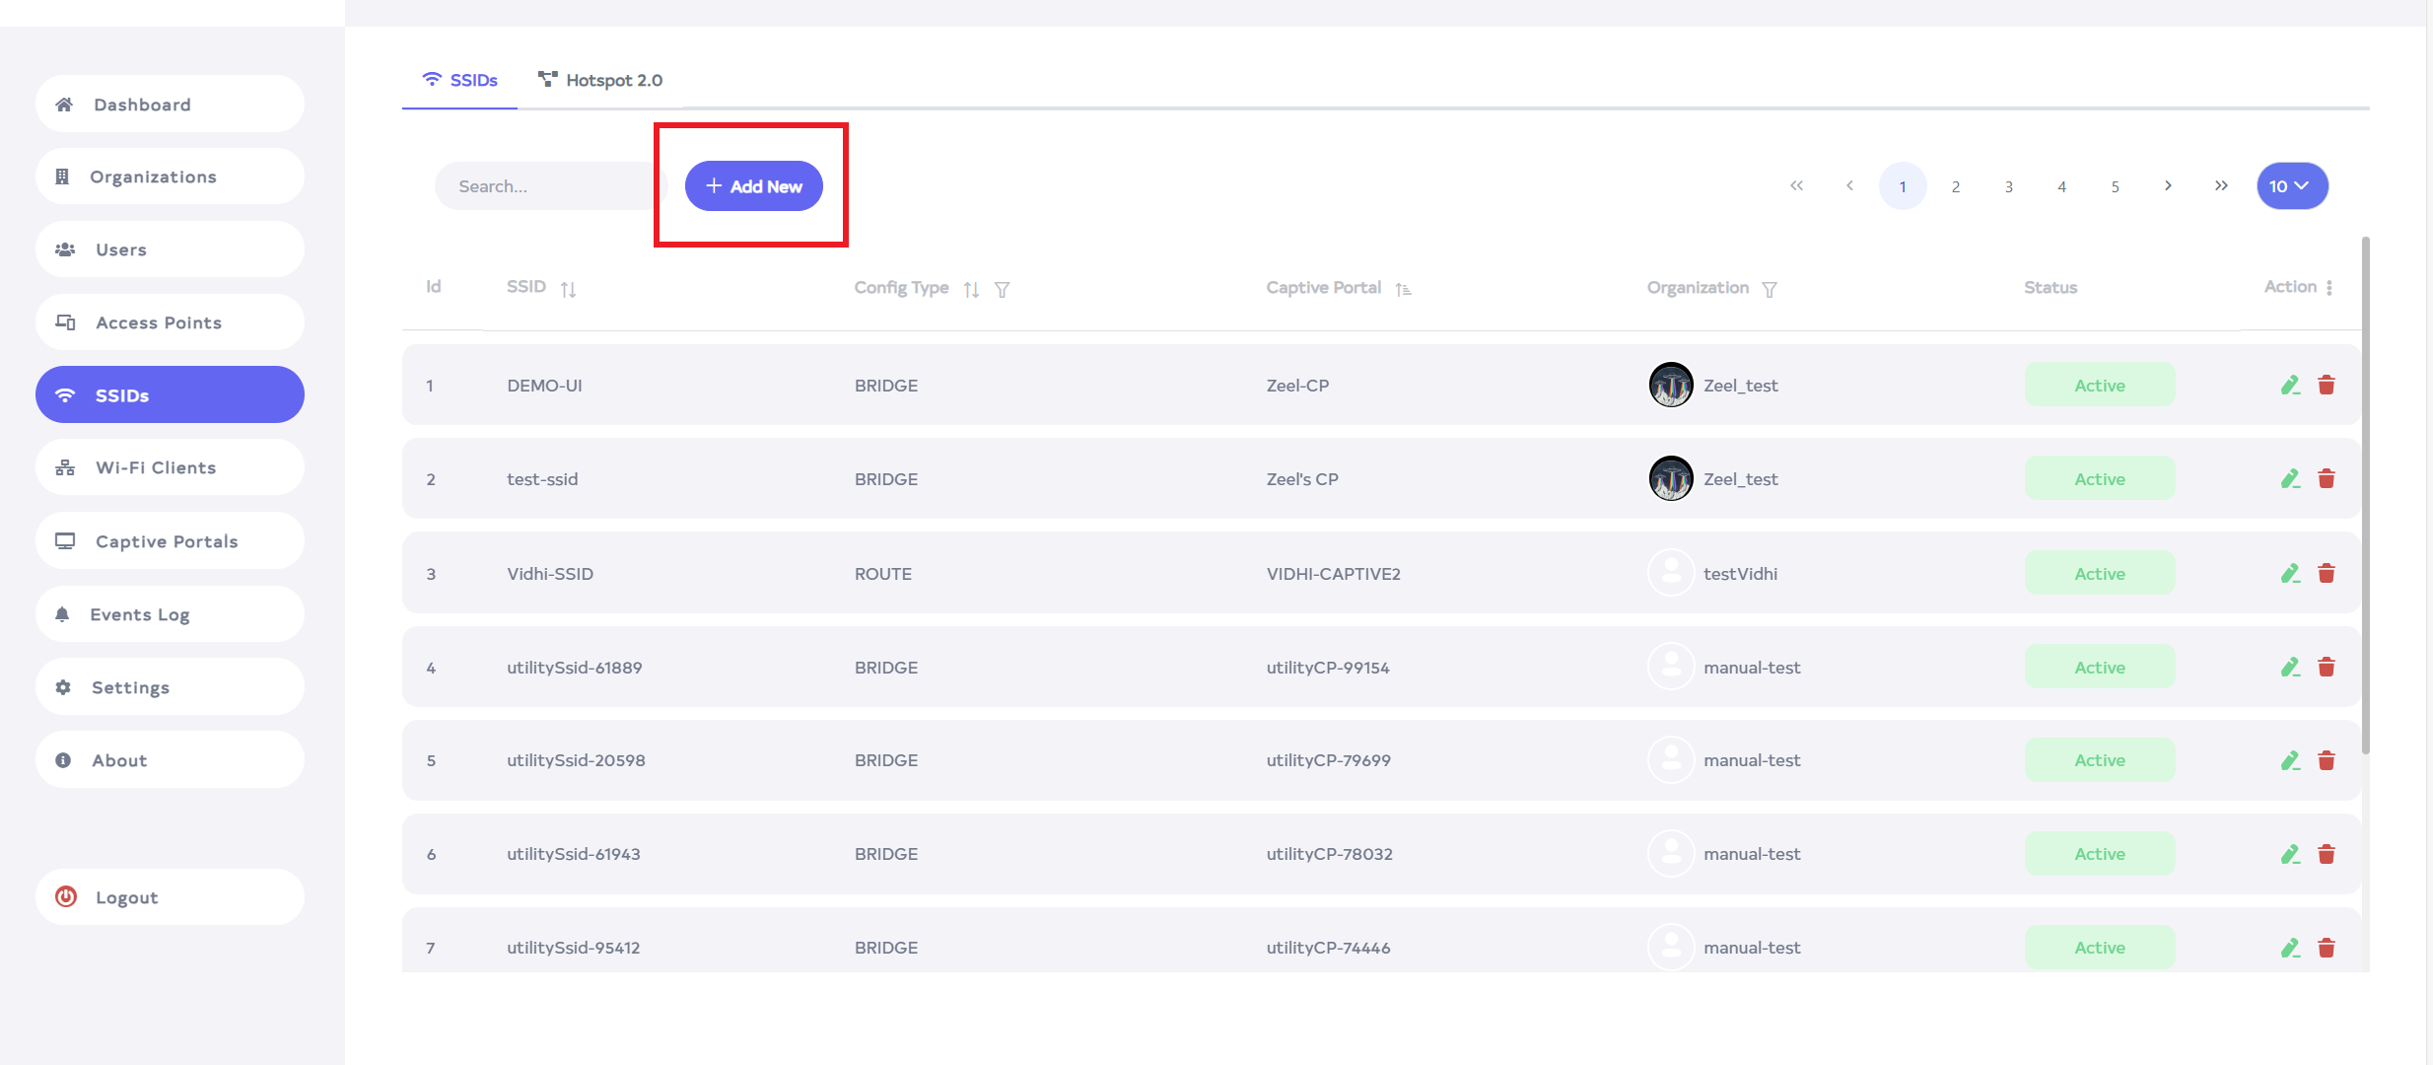Expand the page size dropdown showing 10
Screen dimensions: 2433x1065
point(2292,186)
